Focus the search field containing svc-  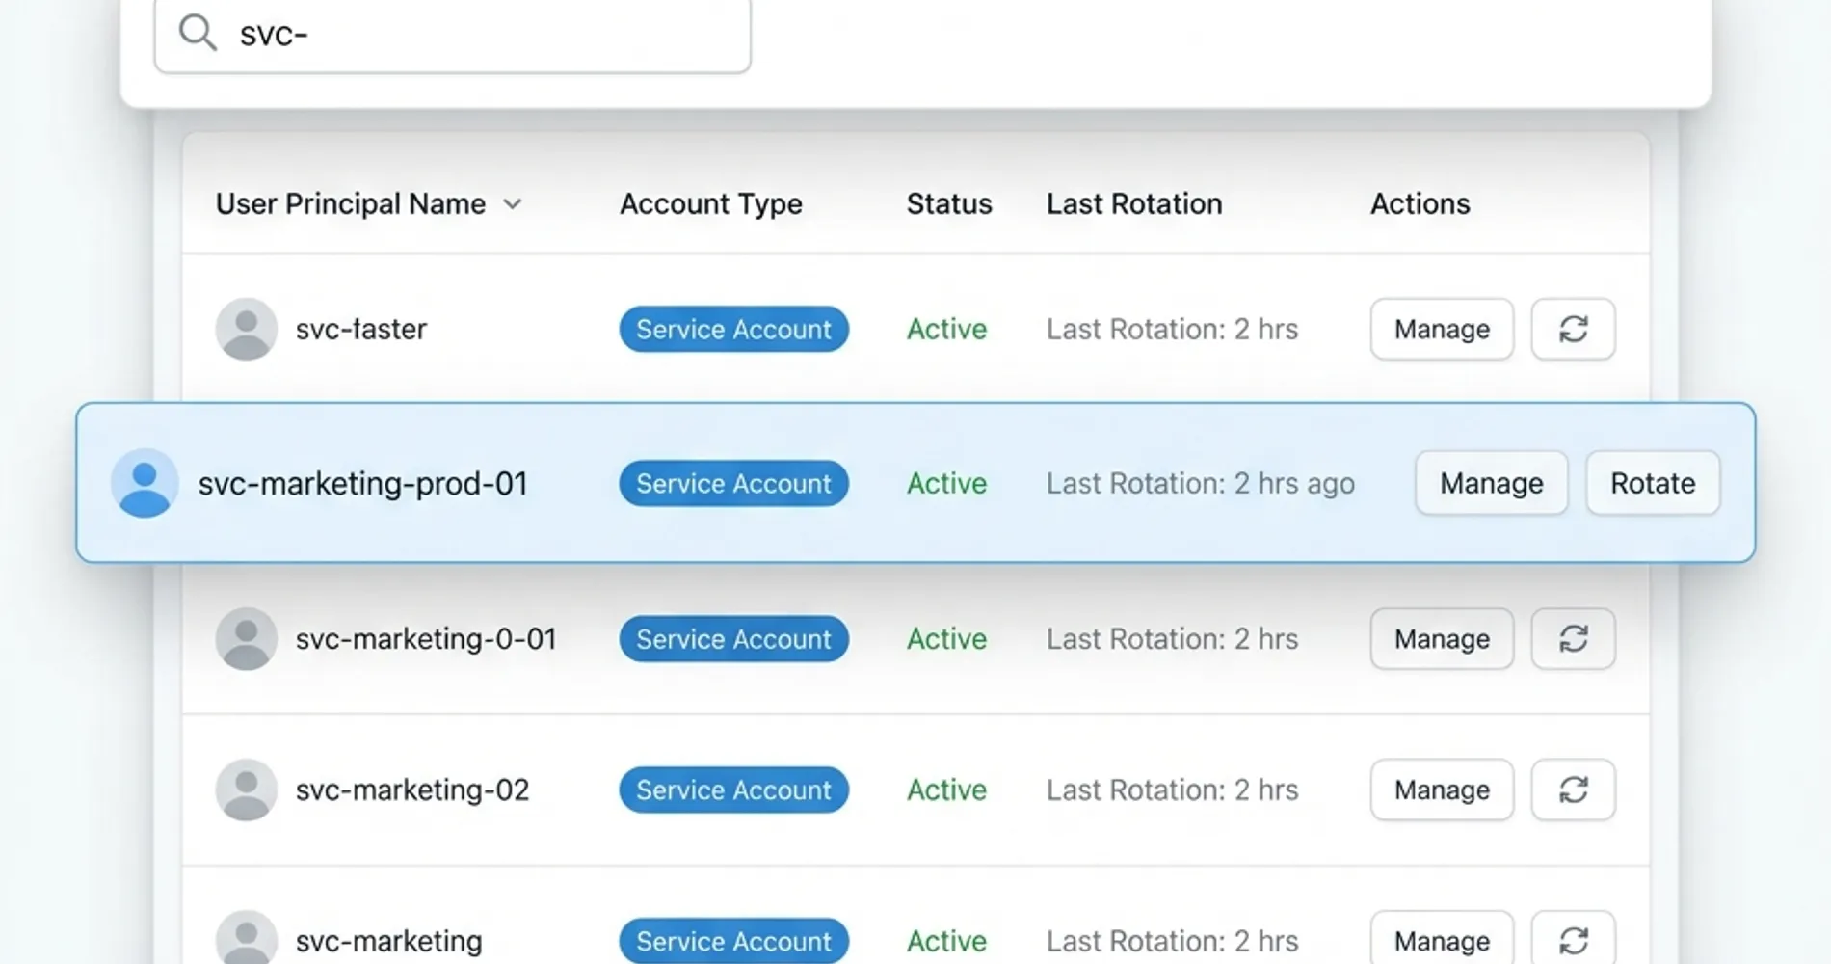tap(482, 35)
